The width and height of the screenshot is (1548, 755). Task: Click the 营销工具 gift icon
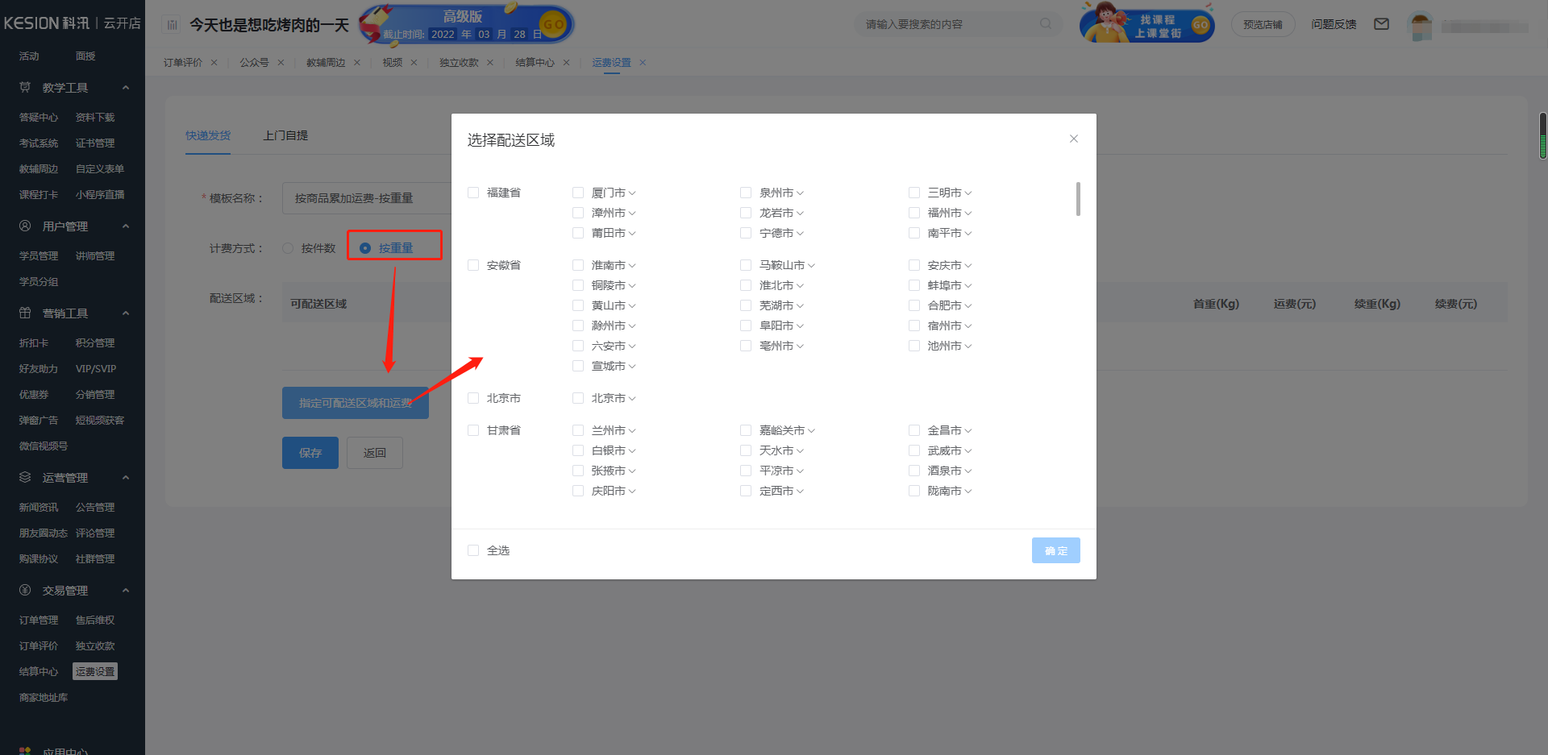(x=25, y=313)
